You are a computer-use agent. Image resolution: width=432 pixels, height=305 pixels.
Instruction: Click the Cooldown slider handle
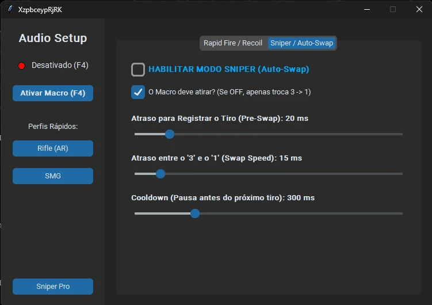195,213
